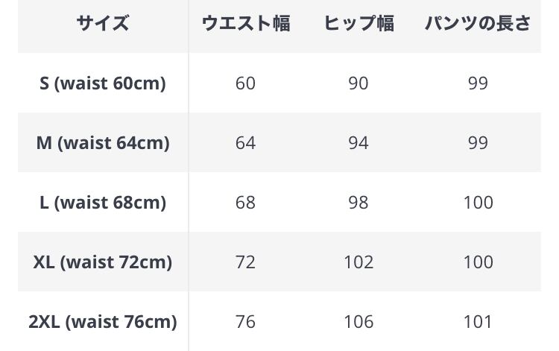Click the サイズ column header
559x351 pixels.
(103, 24)
